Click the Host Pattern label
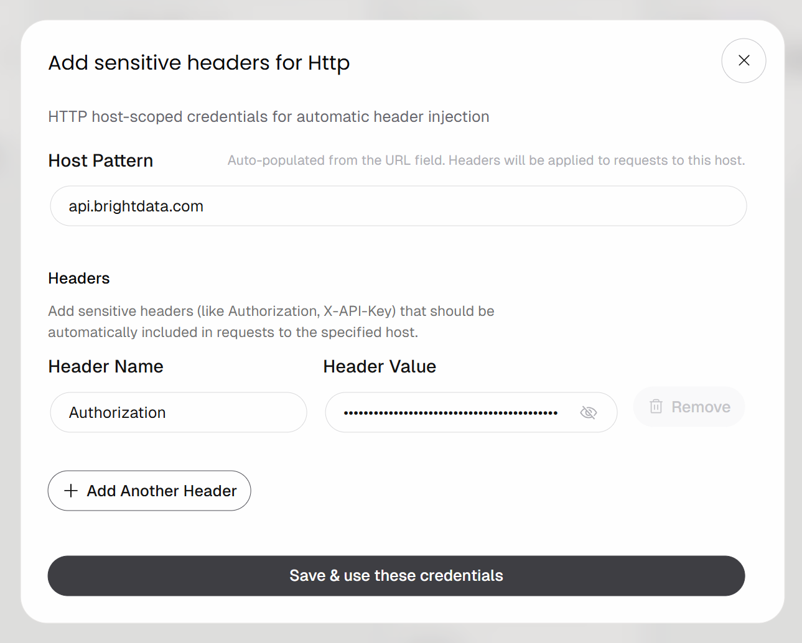The height and width of the screenshot is (643, 802). (x=101, y=160)
